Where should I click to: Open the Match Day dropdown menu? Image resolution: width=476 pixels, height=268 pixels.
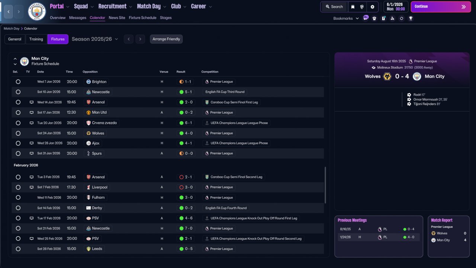coord(152,6)
